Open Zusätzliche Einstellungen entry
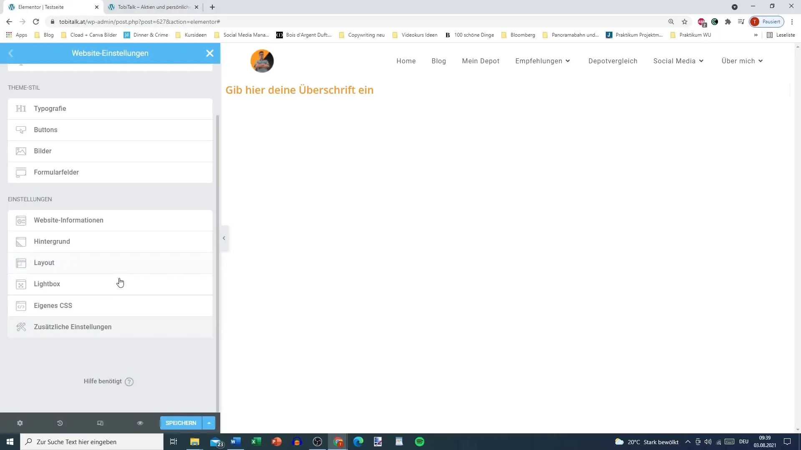This screenshot has height=450, width=801. point(110,327)
